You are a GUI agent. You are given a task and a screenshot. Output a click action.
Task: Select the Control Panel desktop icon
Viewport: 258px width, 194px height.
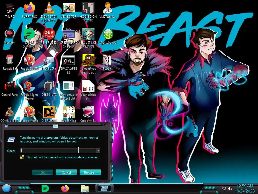click(10, 88)
